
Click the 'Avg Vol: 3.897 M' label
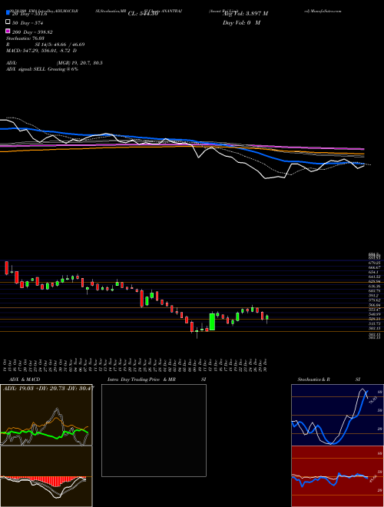point(245,14)
